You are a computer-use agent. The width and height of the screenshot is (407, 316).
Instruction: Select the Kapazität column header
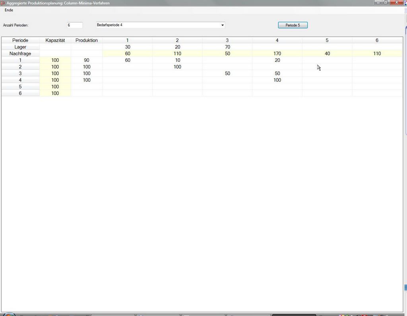(55, 40)
